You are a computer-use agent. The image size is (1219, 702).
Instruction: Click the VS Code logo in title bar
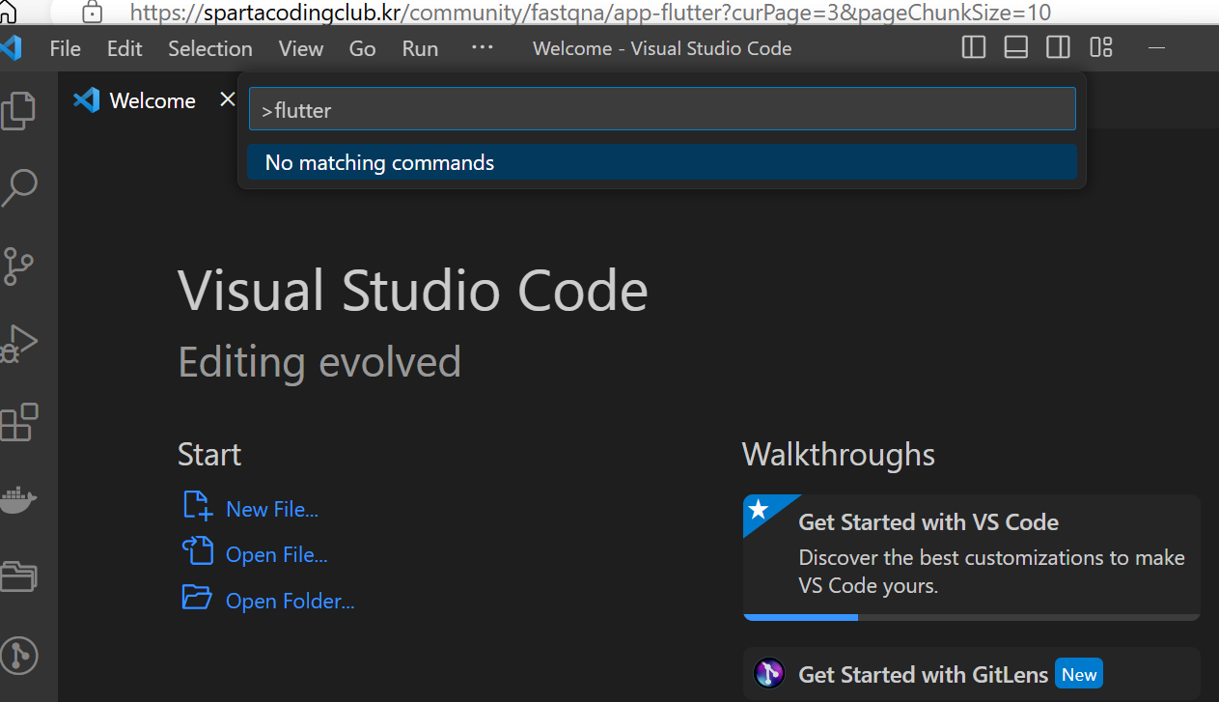pyautogui.click(x=12, y=47)
